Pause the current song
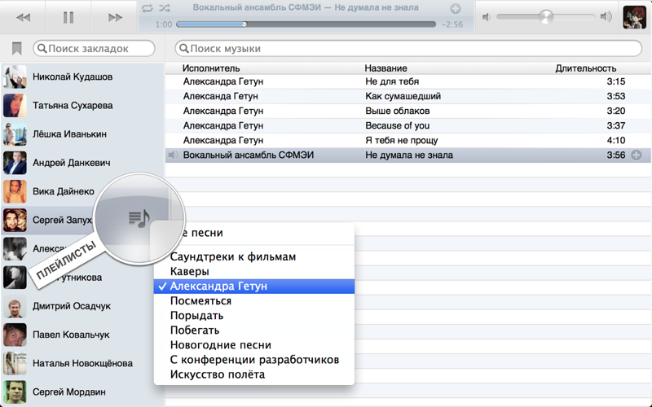The image size is (652, 407). pyautogui.click(x=68, y=17)
